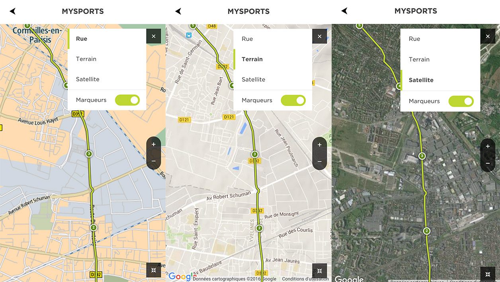The width and height of the screenshot is (500, 282).
Task: Pick Satellite in the right screen menu
Action: pos(440,80)
